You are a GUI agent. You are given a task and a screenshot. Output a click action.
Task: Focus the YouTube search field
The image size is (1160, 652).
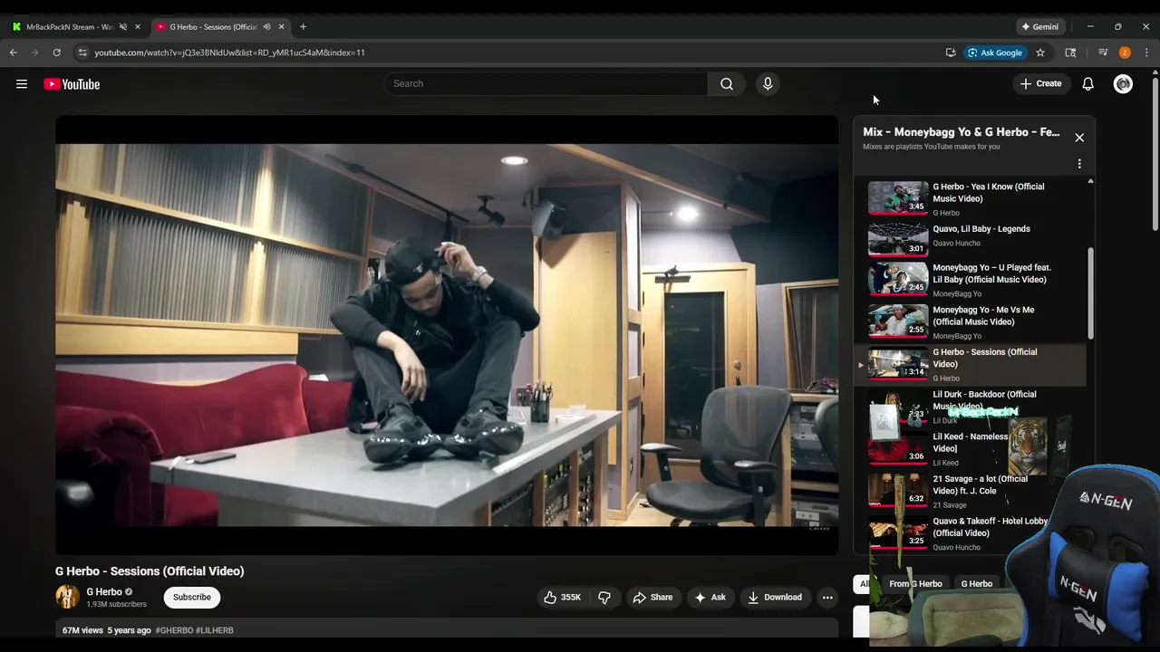tap(546, 84)
